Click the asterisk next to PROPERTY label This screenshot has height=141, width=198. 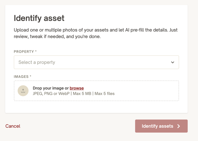click(36, 51)
